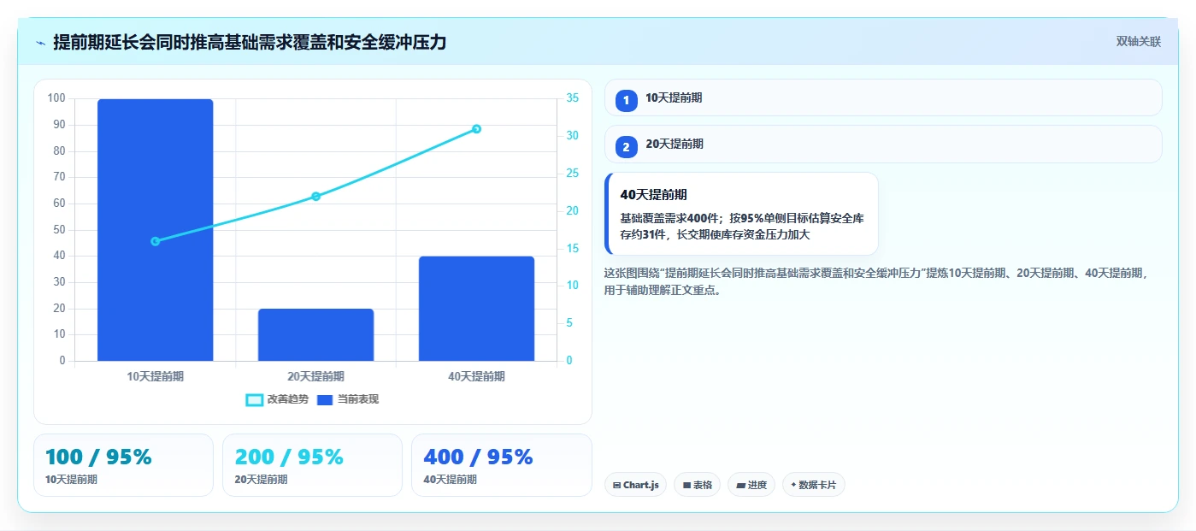
Task: Click the number 2 badge
Action: tap(627, 147)
